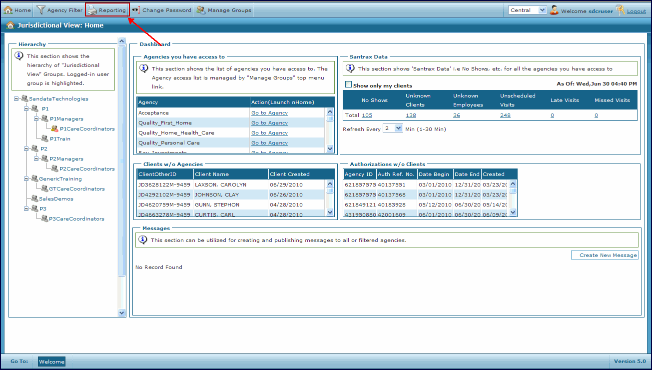Click the Welcome button in Go To bar

tap(51, 361)
